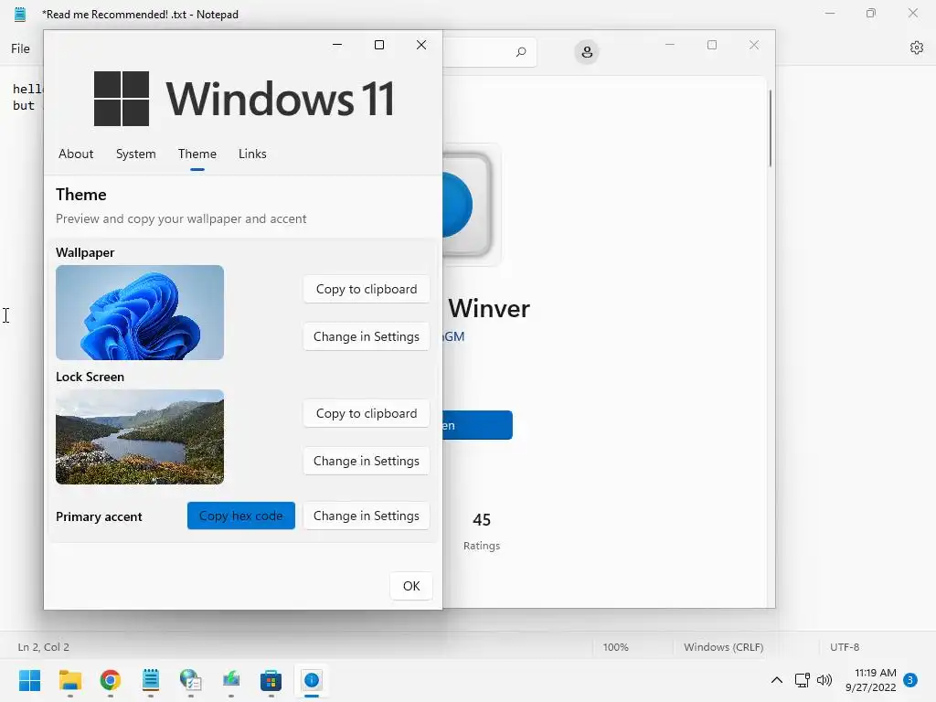Change the wallpaper in Settings
Viewport: 936px width, 702px height.
367,336
